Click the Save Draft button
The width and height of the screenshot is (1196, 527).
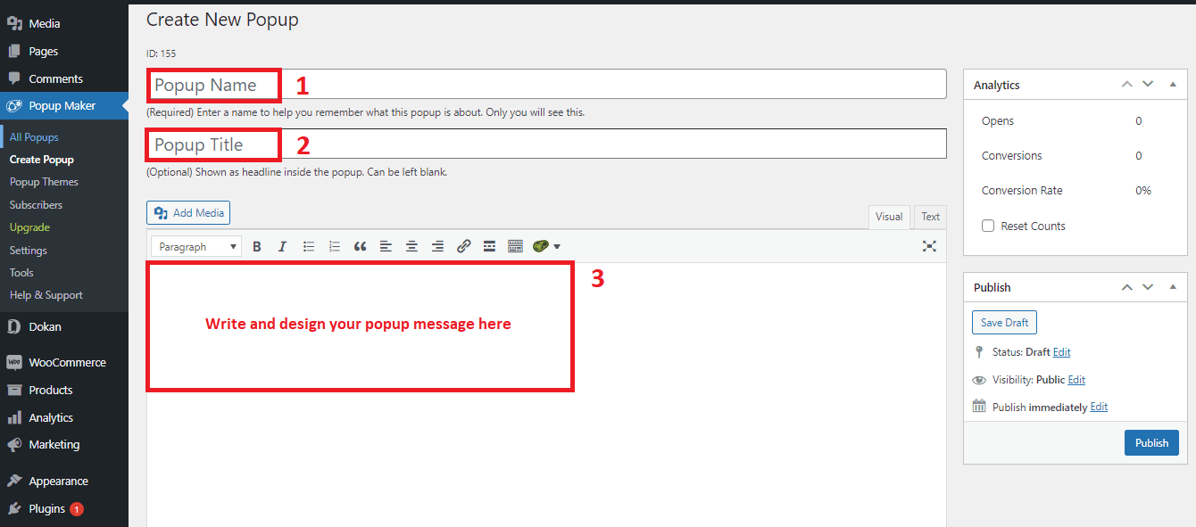pos(1004,322)
